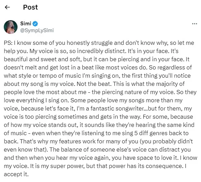Click the blue verified badge beside Simi
The image size is (201, 182).
pyautogui.click(x=35, y=24)
